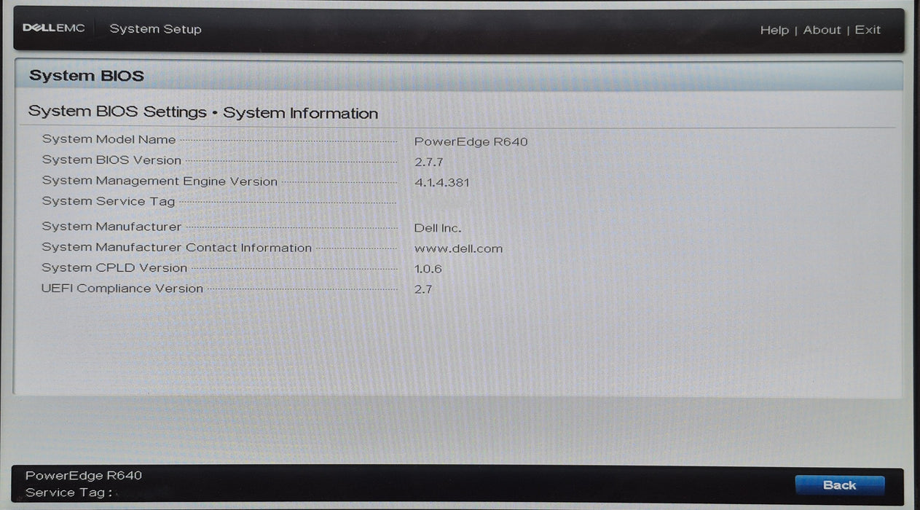The width and height of the screenshot is (920, 510).
Task: Open the Help link
Action: (x=774, y=30)
